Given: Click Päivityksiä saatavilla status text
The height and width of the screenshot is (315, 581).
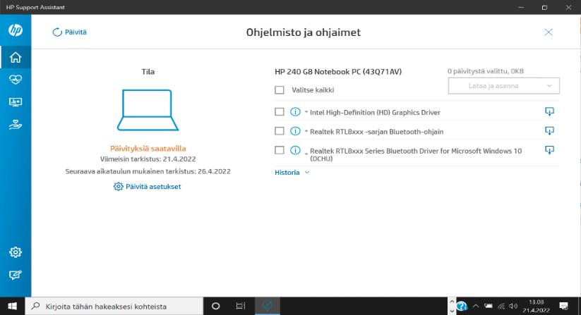Looking at the screenshot, I should coord(148,149).
